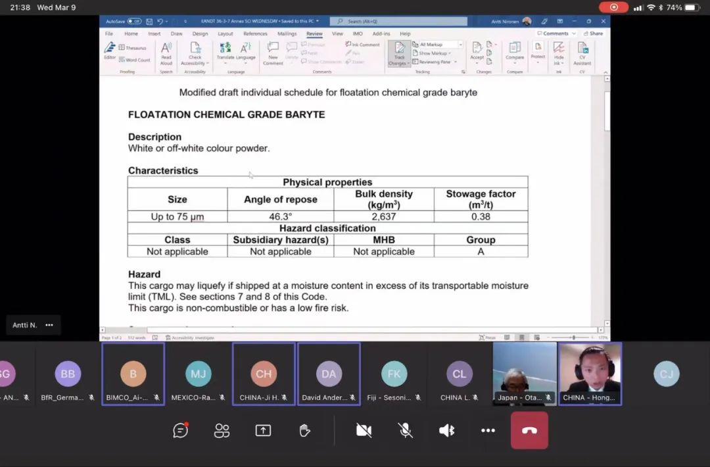Viewport: 710px width, 467px height.
Task: Show the meeting participants list
Action: pos(222,430)
